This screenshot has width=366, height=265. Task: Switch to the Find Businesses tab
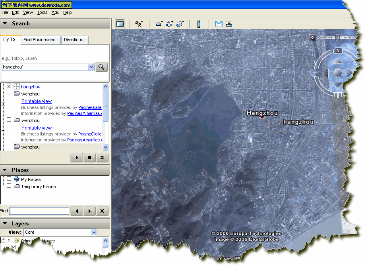coord(39,40)
